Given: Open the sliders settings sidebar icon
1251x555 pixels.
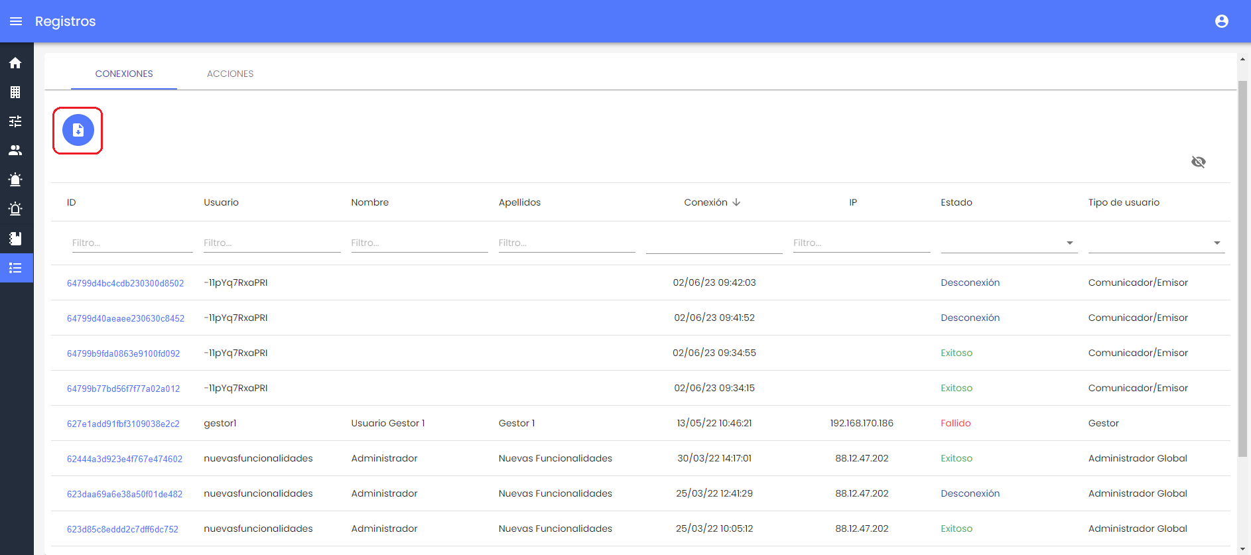Looking at the screenshot, I should pos(15,121).
